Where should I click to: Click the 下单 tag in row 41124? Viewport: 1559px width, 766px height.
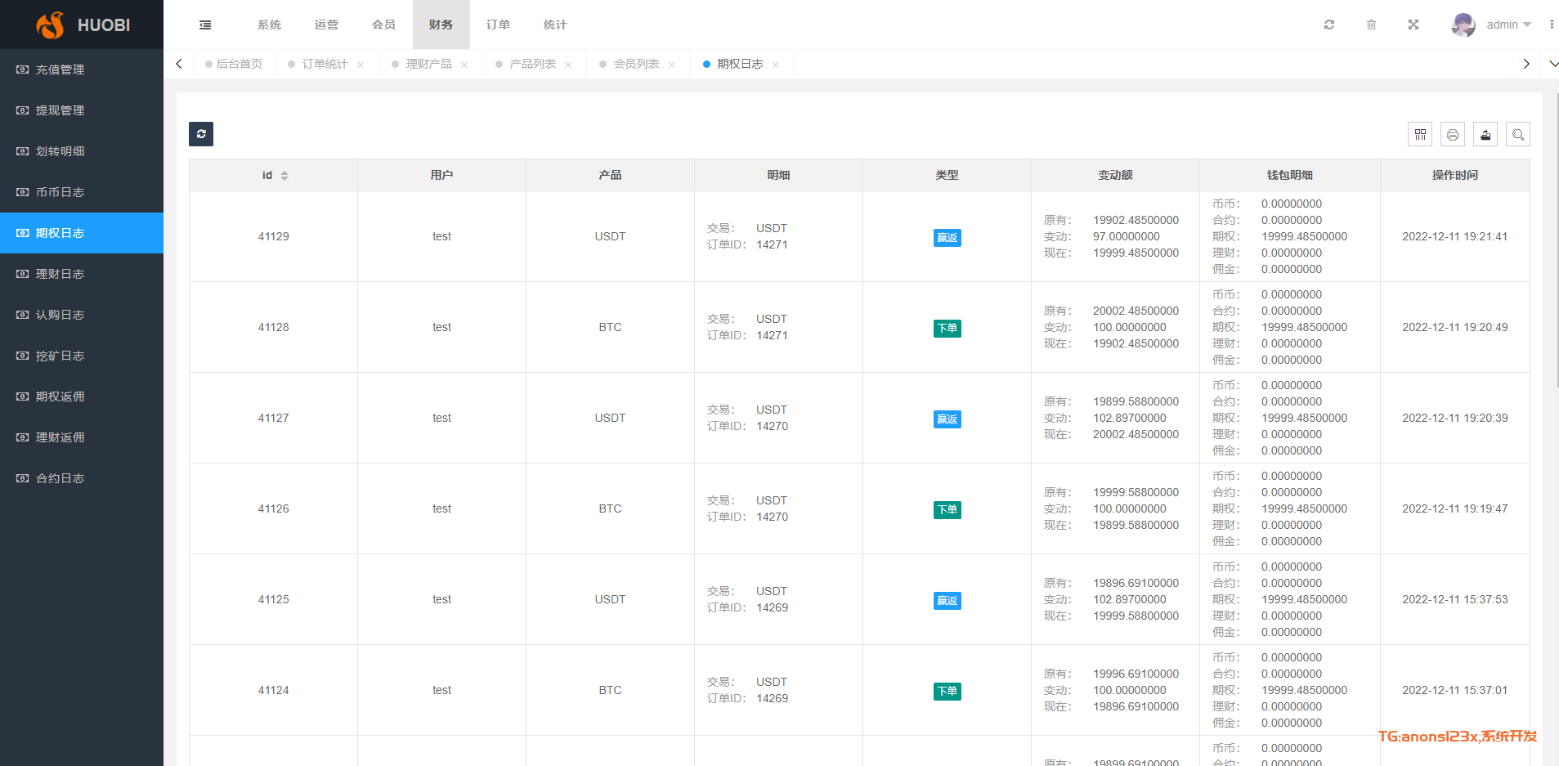point(947,692)
